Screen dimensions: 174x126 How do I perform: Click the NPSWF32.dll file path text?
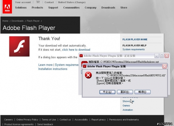136,75
